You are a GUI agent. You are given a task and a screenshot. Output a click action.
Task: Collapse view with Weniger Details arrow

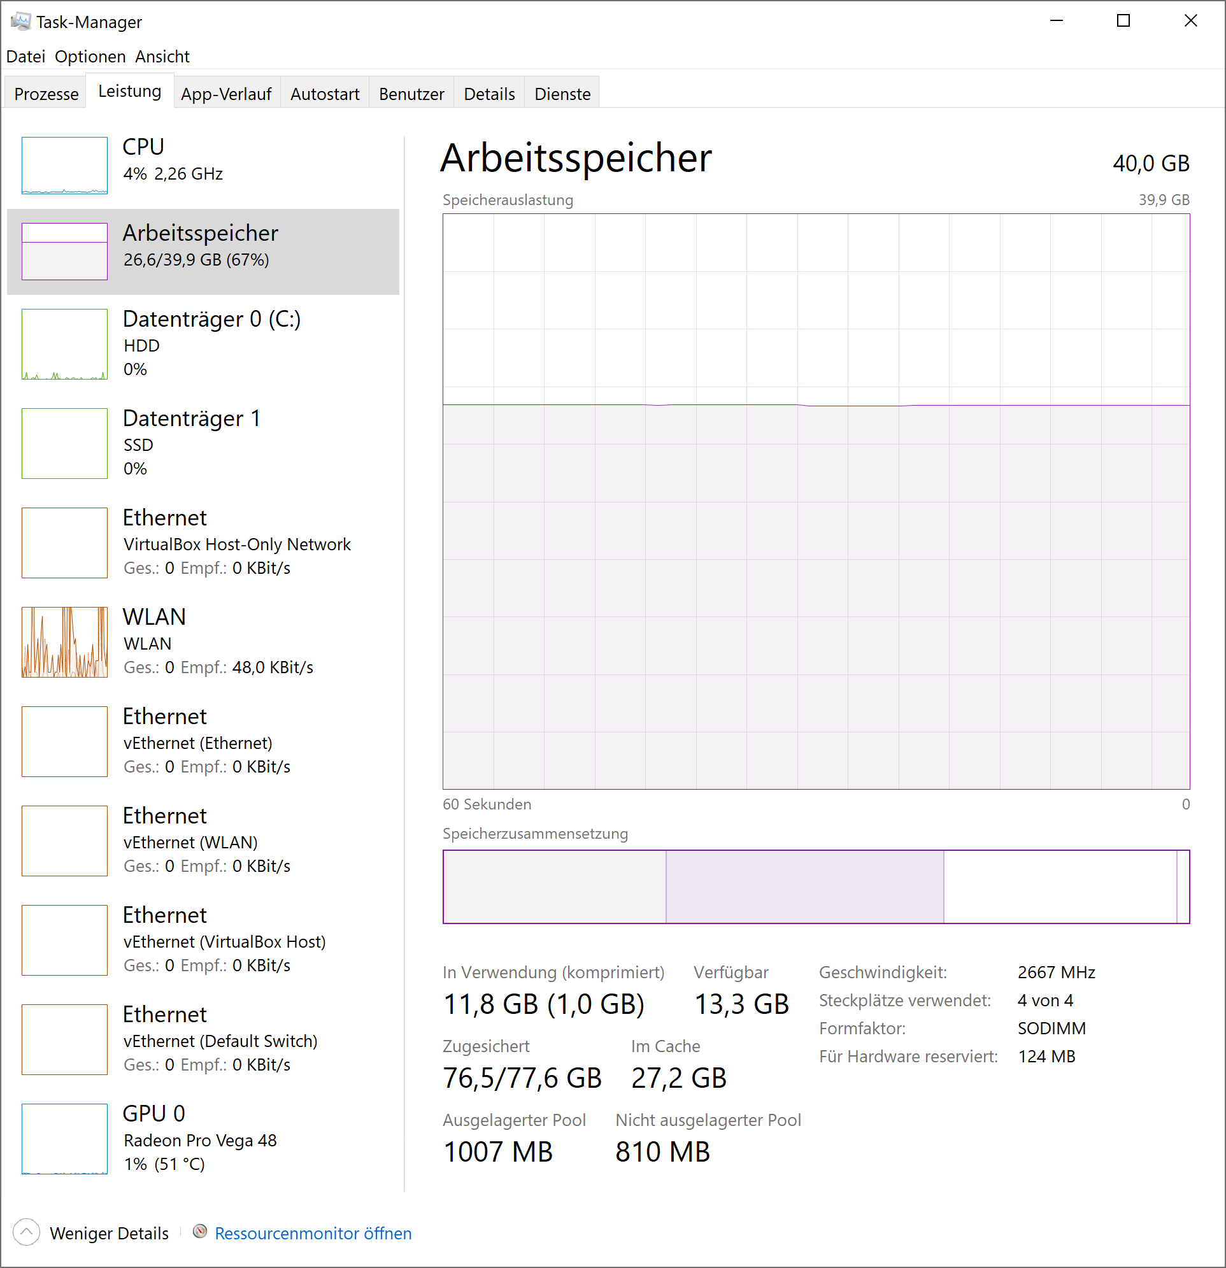coord(27,1232)
